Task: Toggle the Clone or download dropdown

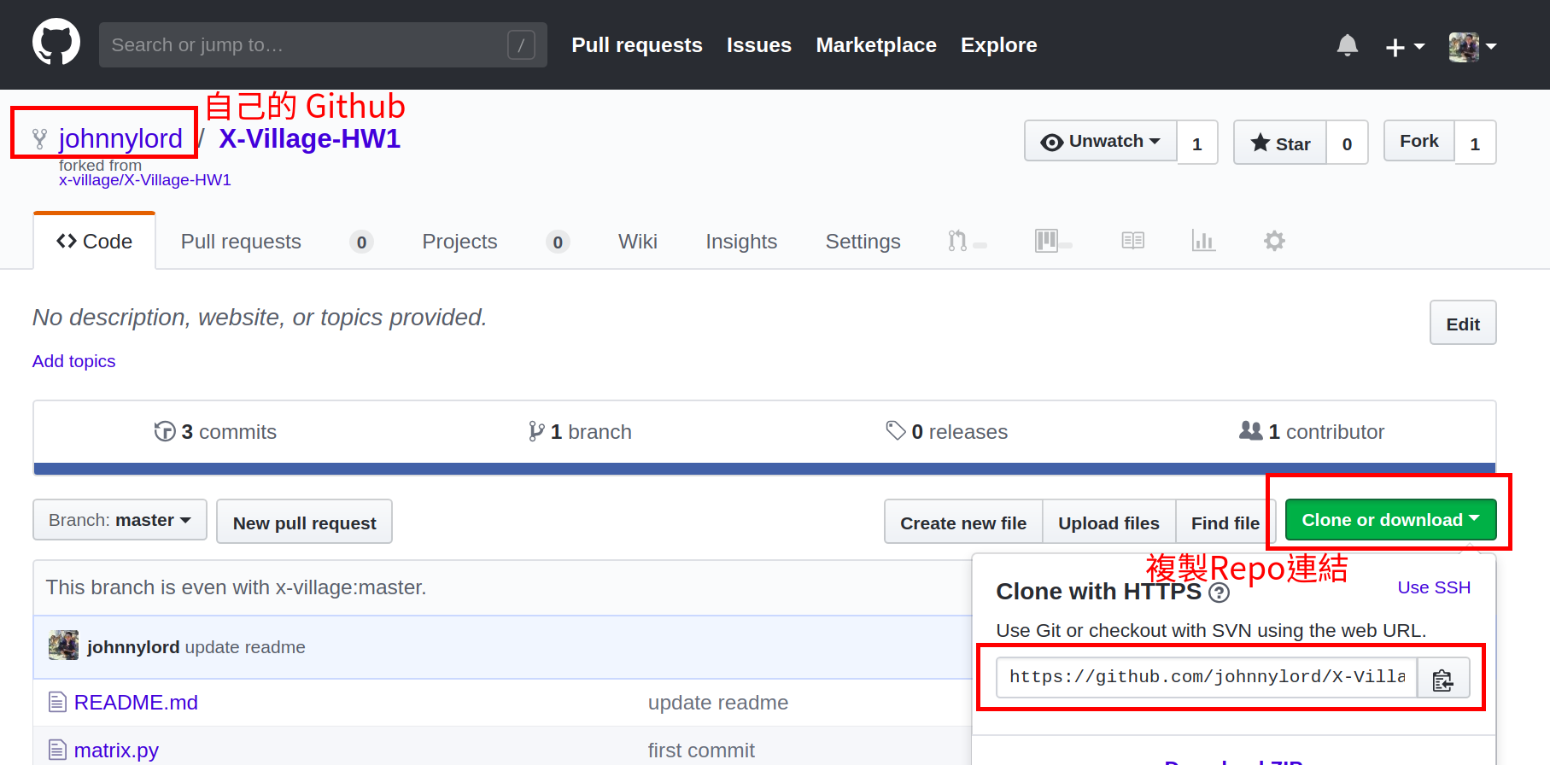Action: [1390, 520]
